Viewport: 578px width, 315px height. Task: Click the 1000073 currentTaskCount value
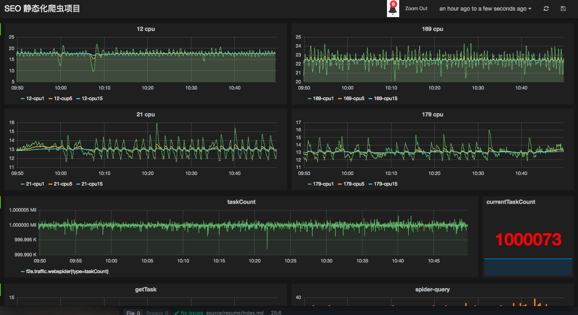tap(528, 240)
